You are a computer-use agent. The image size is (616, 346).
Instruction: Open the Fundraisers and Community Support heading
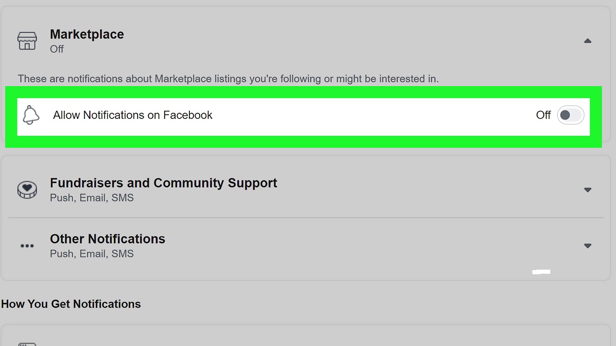(163, 183)
